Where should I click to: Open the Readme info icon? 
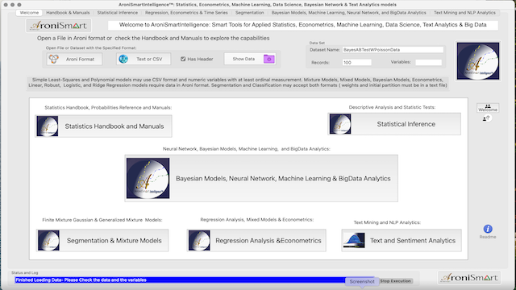(488, 229)
